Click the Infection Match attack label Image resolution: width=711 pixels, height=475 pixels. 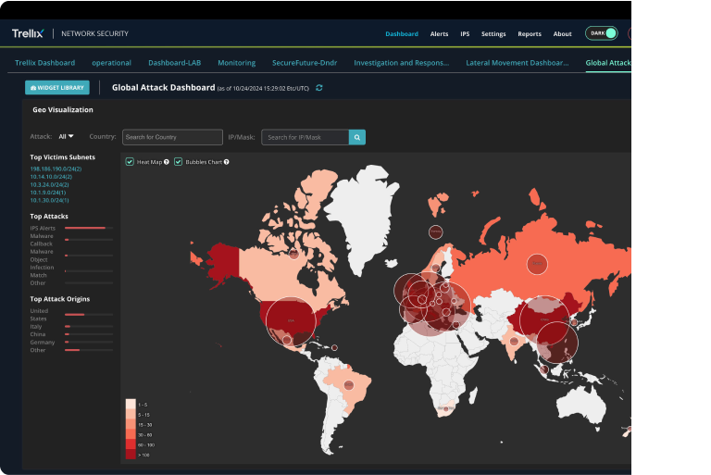(x=42, y=271)
